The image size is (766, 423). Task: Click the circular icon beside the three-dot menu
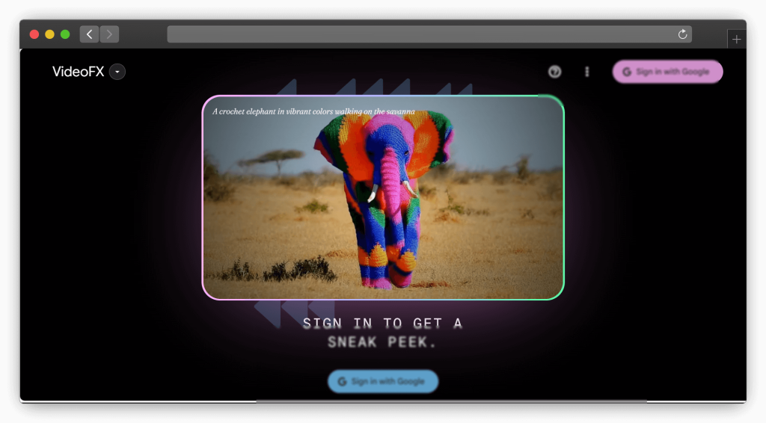[554, 72]
